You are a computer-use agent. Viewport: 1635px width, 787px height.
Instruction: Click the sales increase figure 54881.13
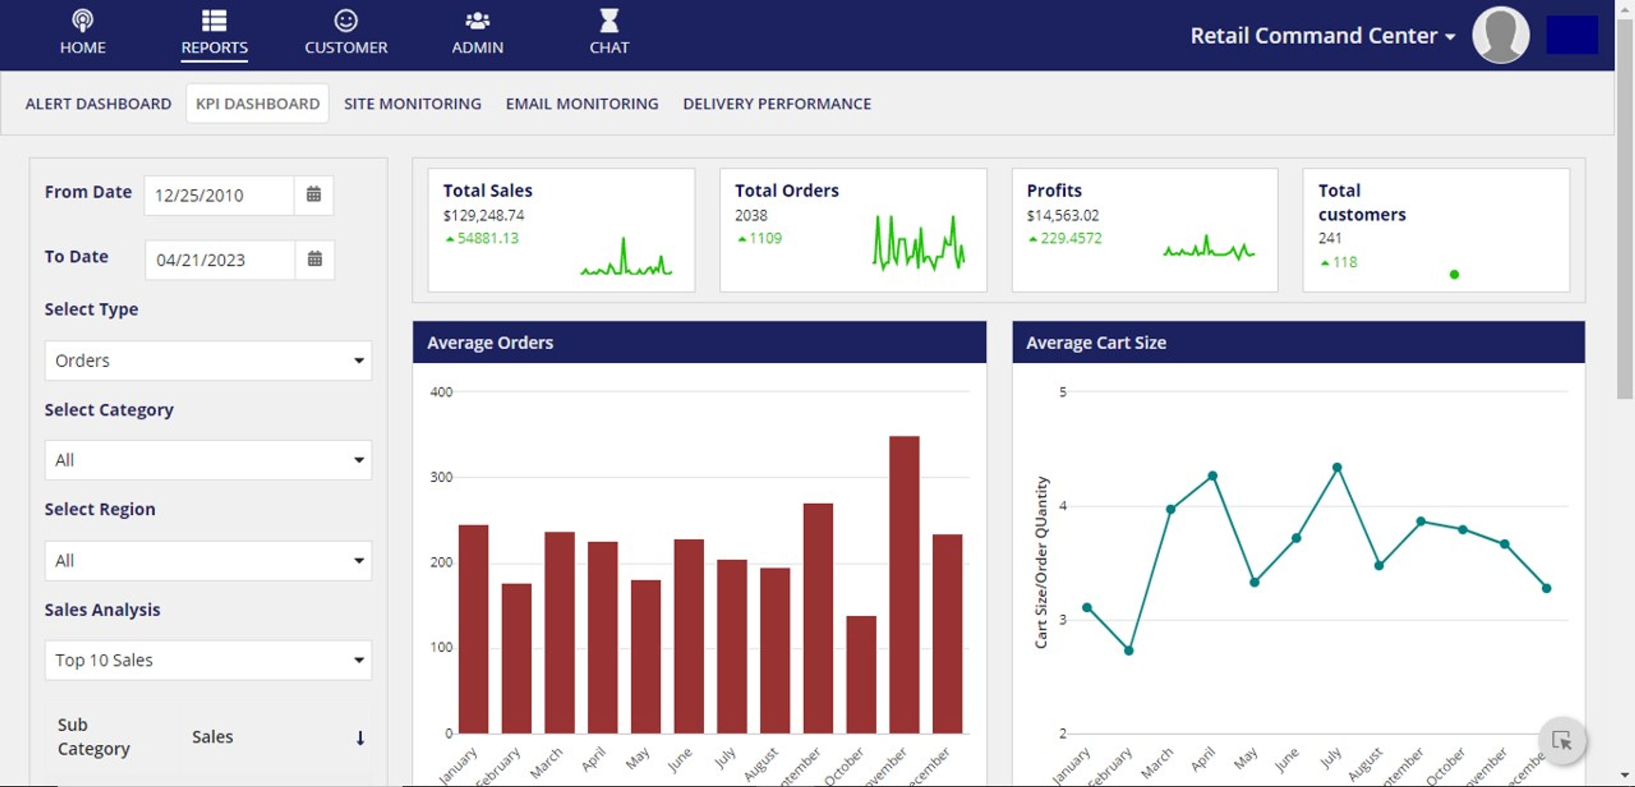coord(488,238)
